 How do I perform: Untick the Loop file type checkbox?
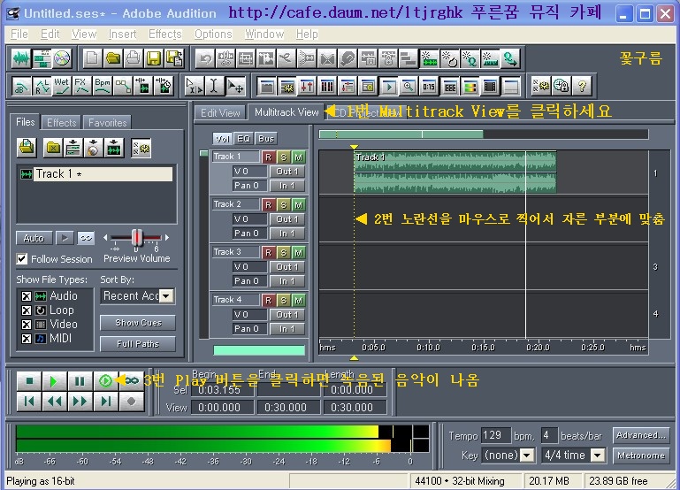coord(26,310)
